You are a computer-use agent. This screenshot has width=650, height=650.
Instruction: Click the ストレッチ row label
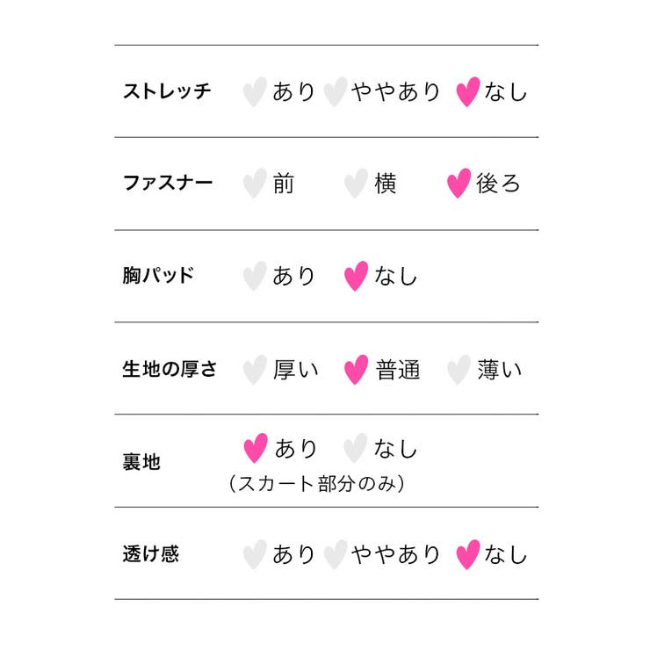pyautogui.click(x=167, y=91)
